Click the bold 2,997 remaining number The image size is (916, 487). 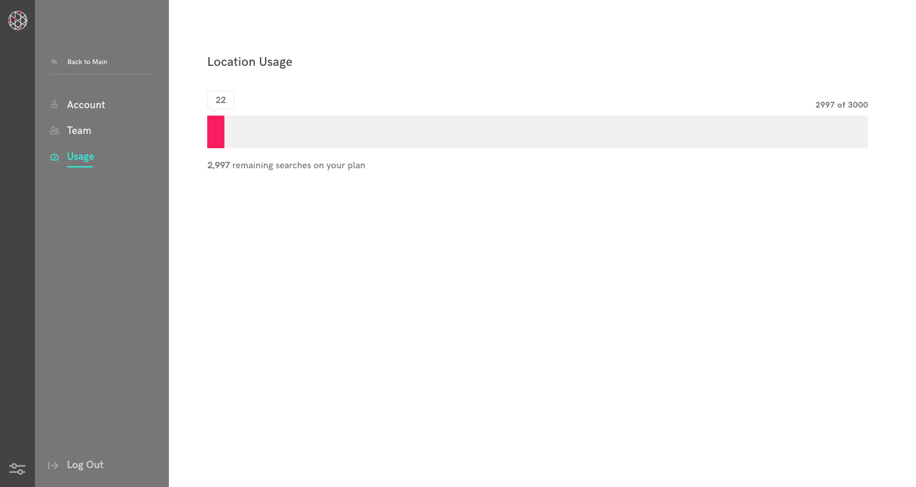218,165
